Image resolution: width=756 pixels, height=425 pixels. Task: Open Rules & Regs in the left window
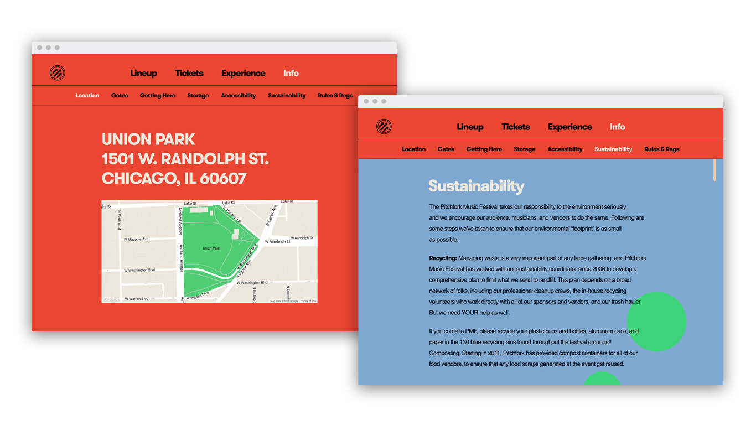point(335,95)
